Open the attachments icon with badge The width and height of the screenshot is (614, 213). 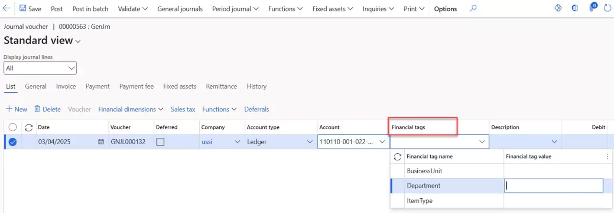tap(592, 8)
